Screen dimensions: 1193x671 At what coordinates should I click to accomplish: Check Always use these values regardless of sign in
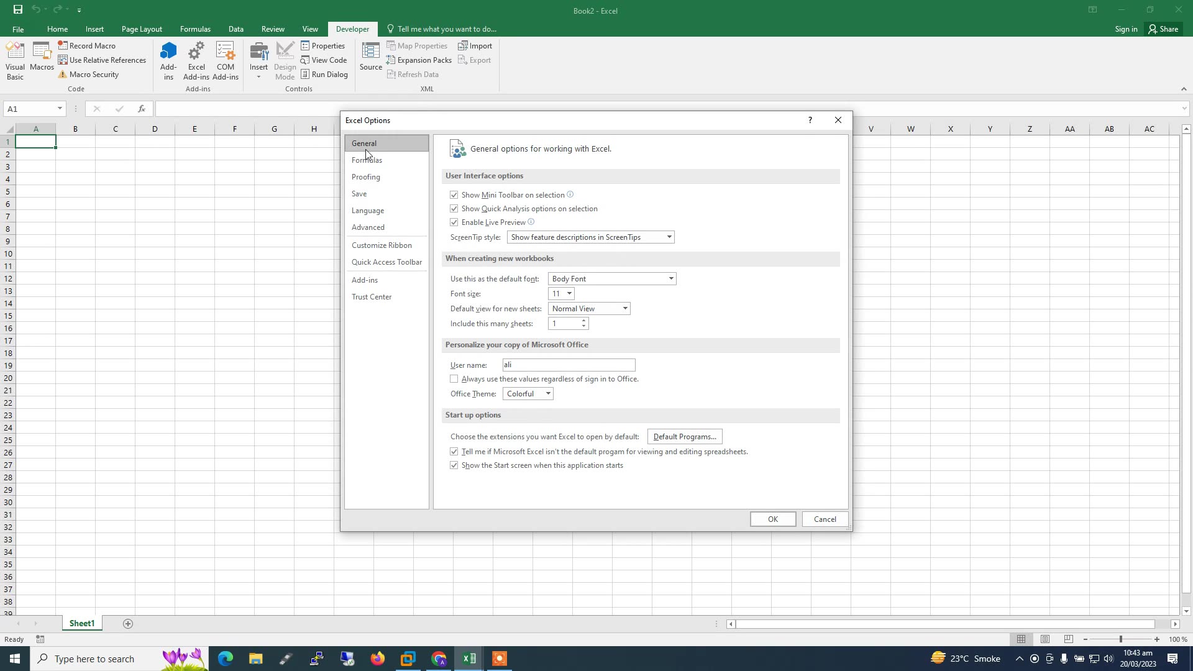[x=454, y=378]
